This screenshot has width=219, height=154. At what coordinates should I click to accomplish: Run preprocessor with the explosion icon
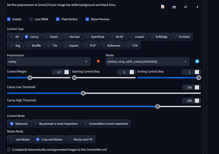pyautogui.click(x=98, y=61)
